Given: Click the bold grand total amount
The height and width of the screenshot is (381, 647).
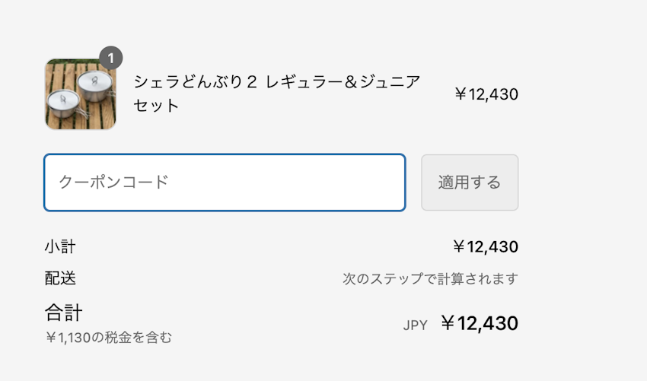Looking at the screenshot, I should coord(480,324).
